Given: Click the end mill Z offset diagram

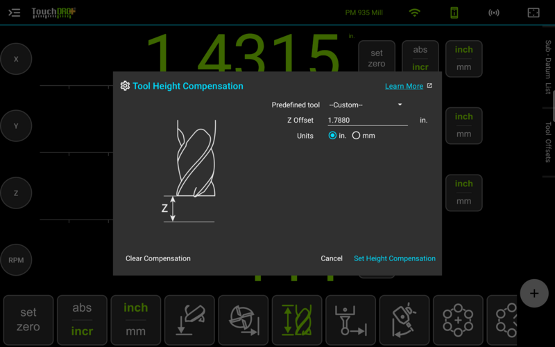Looking at the screenshot, I should pos(189,171).
